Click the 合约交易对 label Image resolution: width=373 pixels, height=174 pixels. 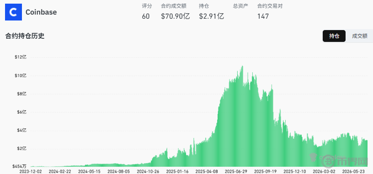(270, 6)
